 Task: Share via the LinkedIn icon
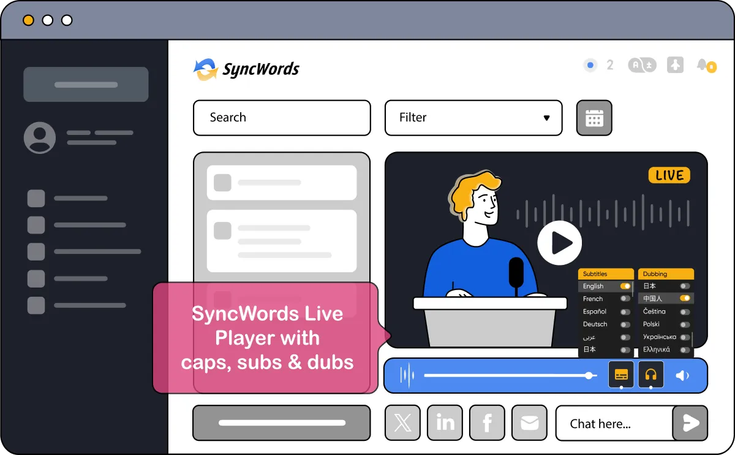click(445, 422)
